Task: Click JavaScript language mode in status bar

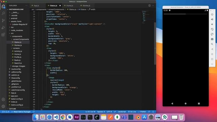Action: (x=122, y=112)
